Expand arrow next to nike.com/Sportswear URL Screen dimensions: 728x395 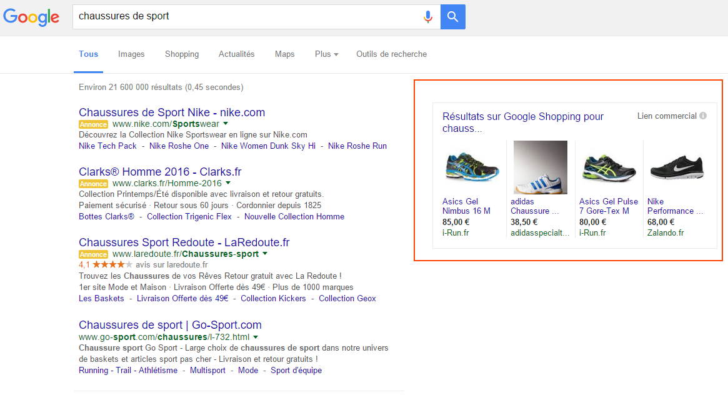tap(226, 124)
